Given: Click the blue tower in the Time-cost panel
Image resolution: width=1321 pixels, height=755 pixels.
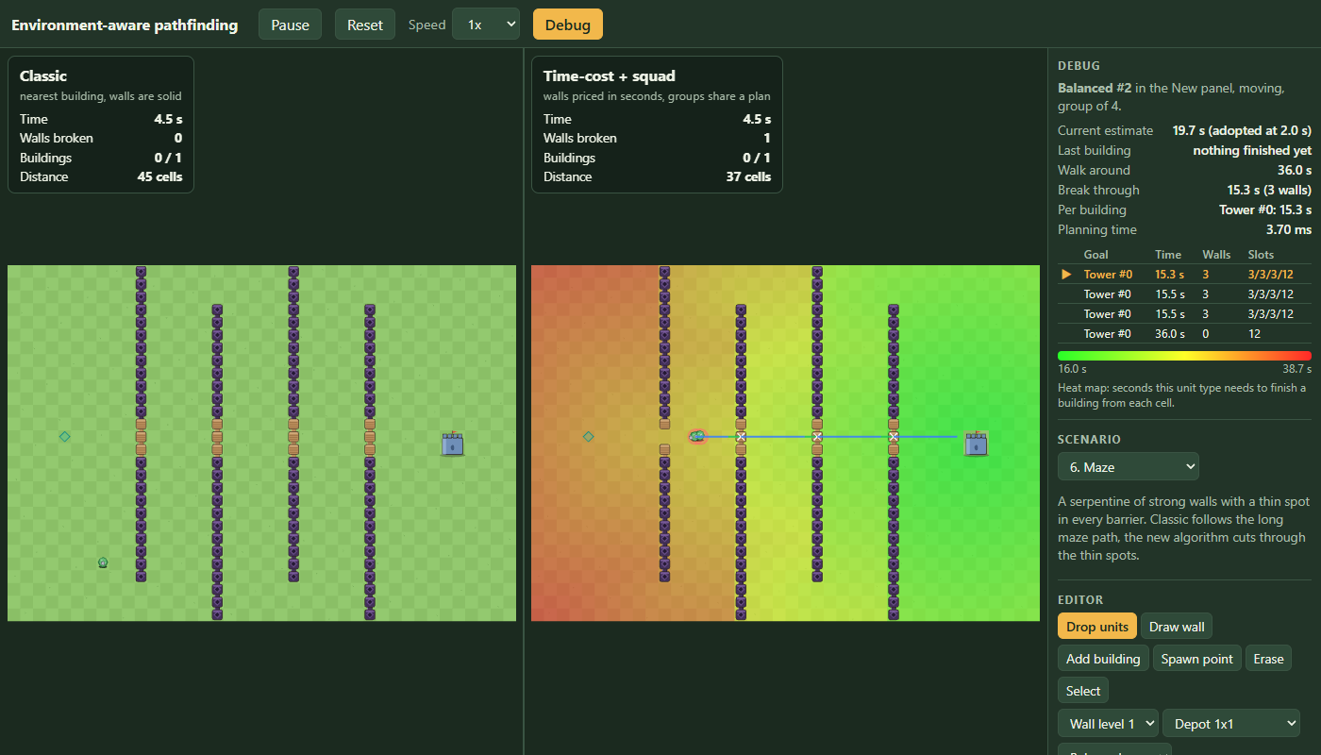Looking at the screenshot, I should (976, 444).
